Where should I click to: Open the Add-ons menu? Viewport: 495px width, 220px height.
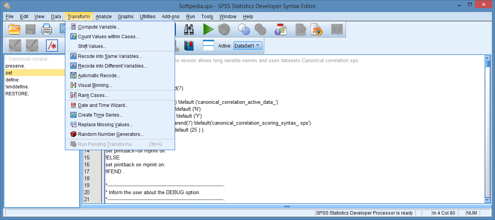pyautogui.click(x=170, y=17)
